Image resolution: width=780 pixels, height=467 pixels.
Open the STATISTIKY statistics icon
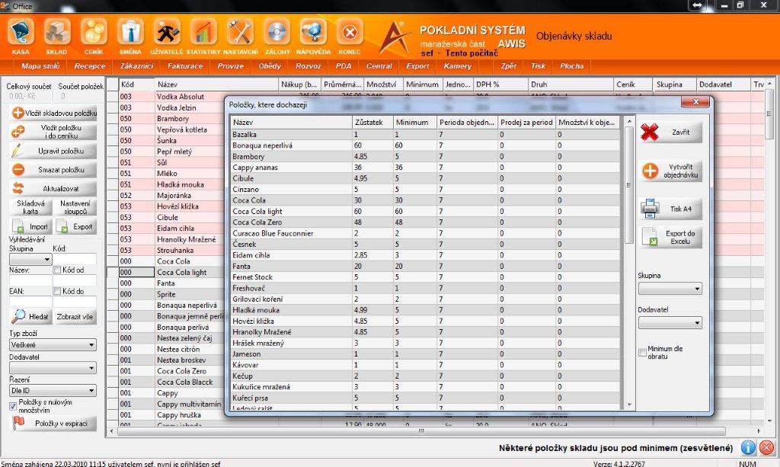[203, 35]
